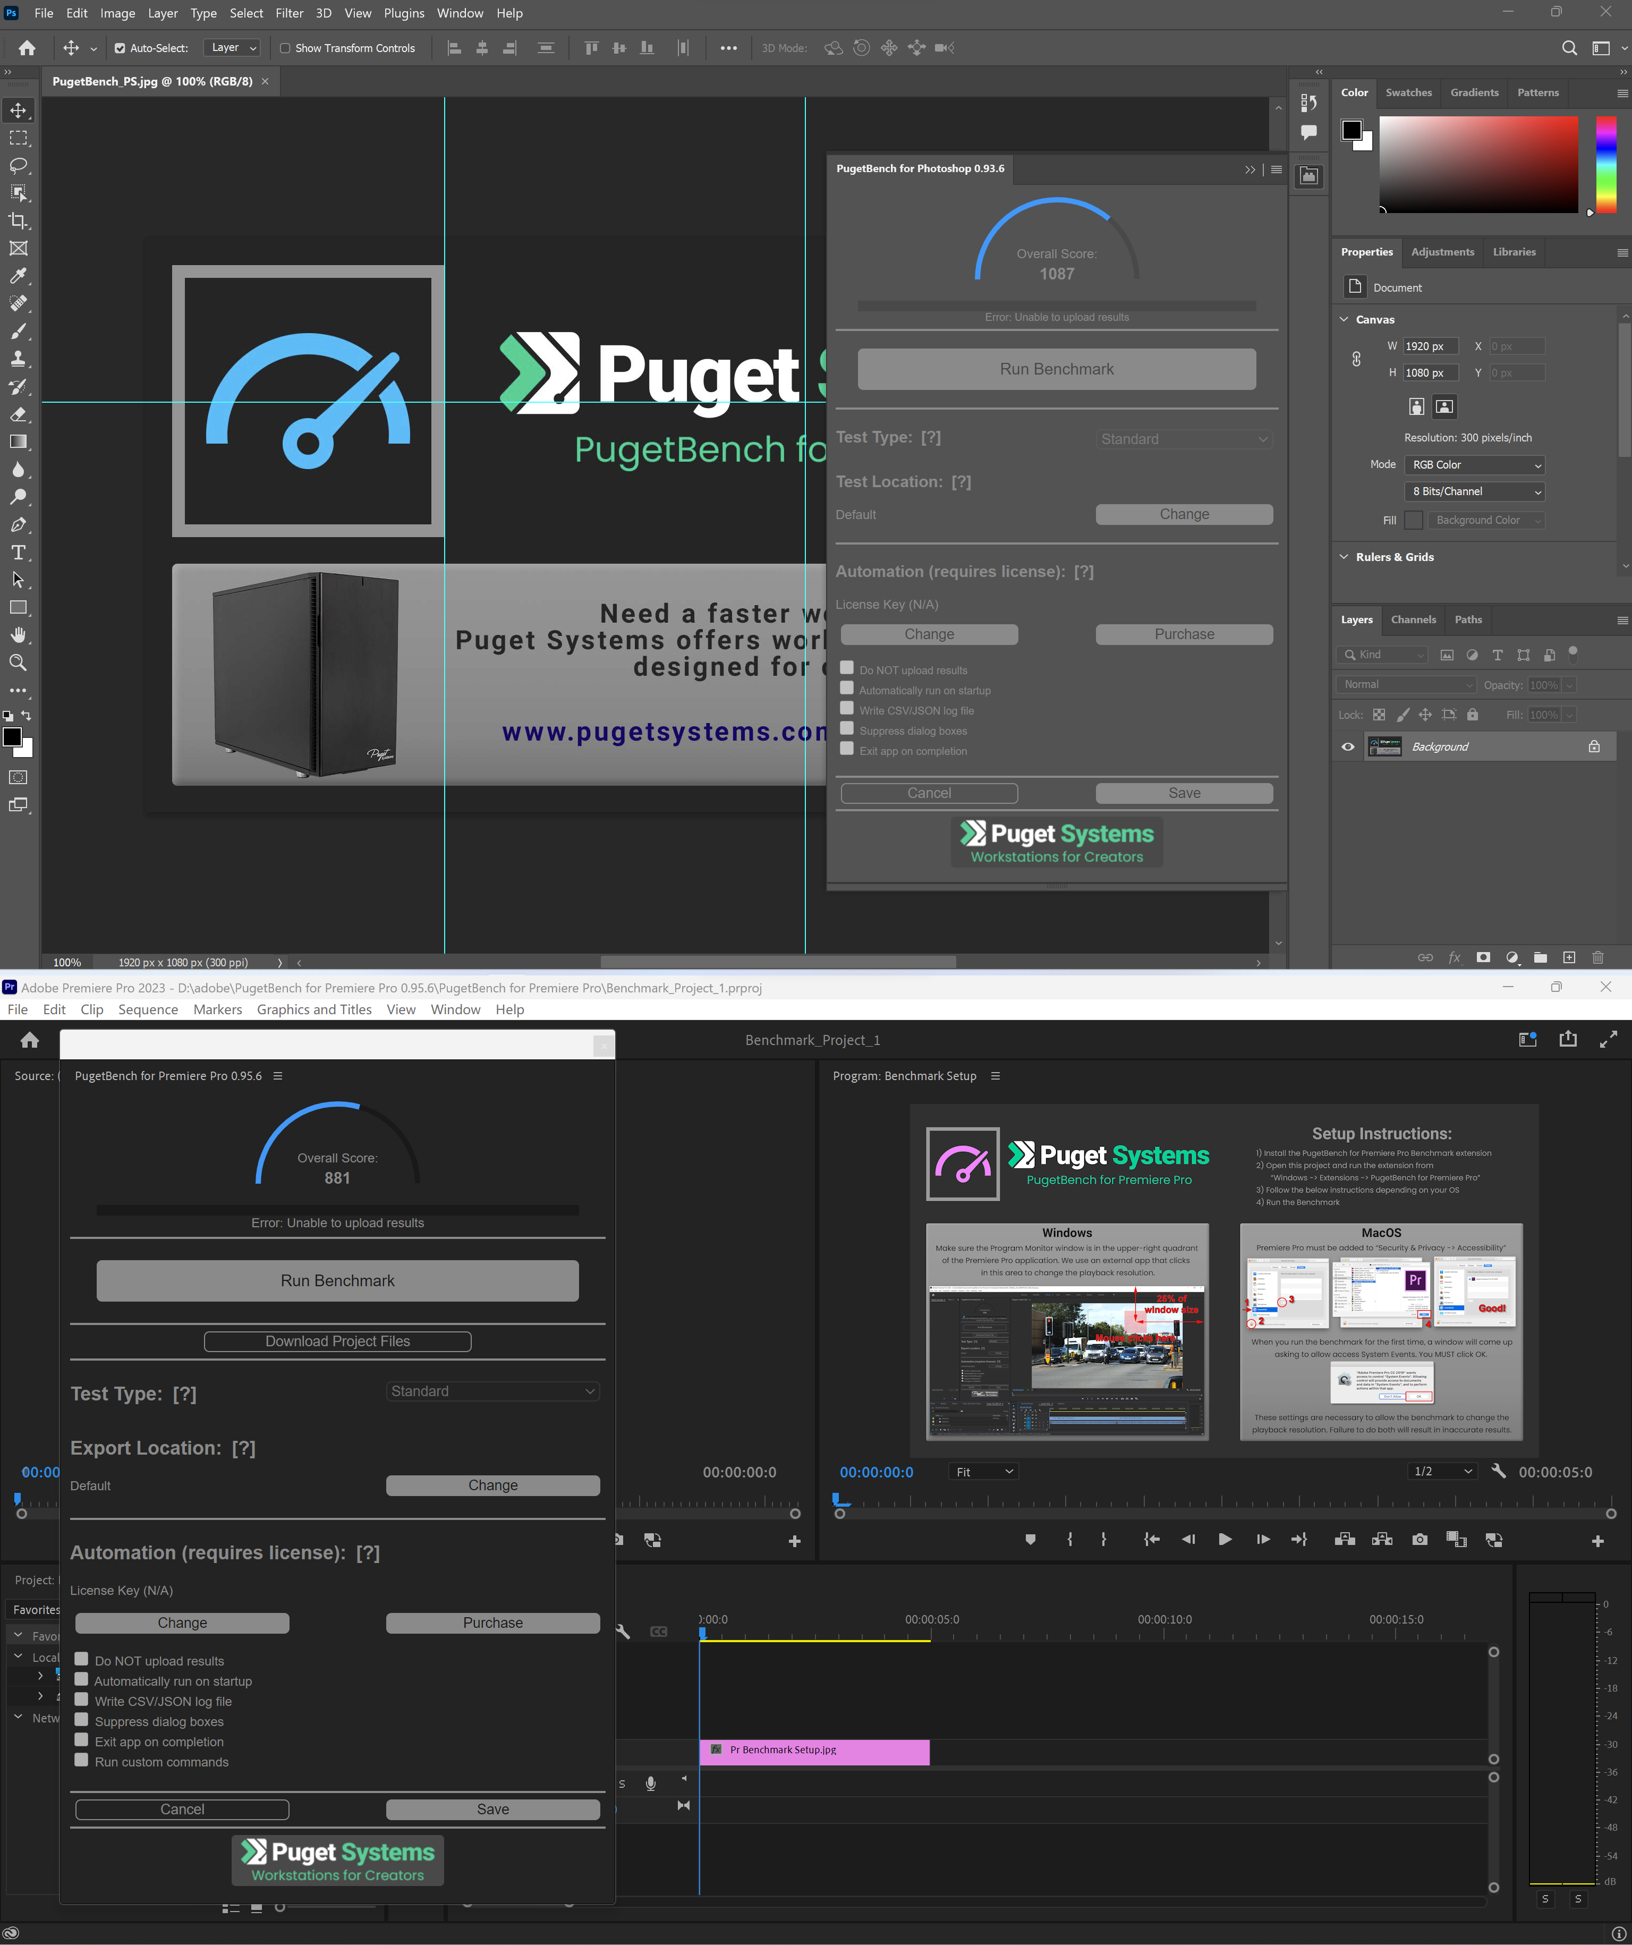This screenshot has height=1945, width=1632.
Task: Open the 8 Bits/Channel dropdown
Action: tap(1475, 492)
